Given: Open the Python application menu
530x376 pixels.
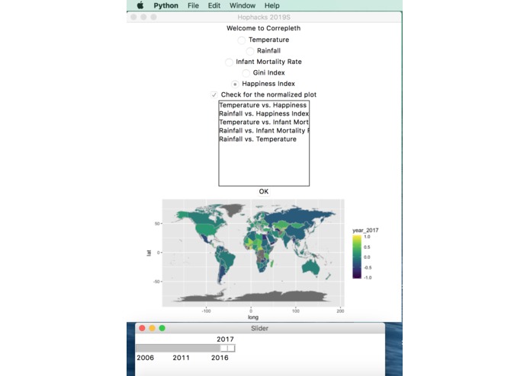Looking at the screenshot, I should click(165, 6).
